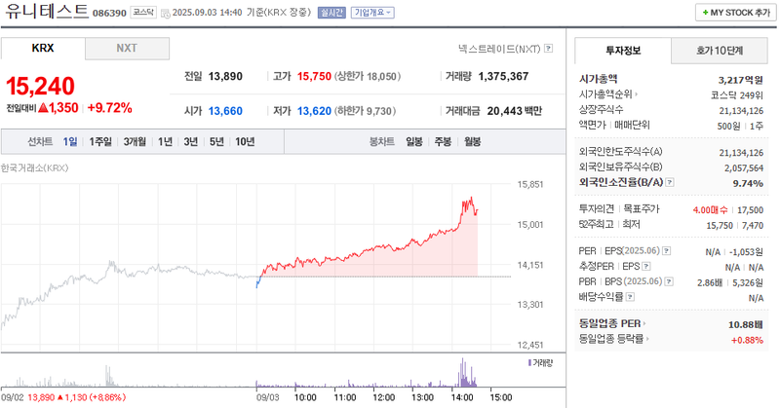Click the EPS value -1,053원
Viewport: 780px width, 408px height.
[x=746, y=252]
